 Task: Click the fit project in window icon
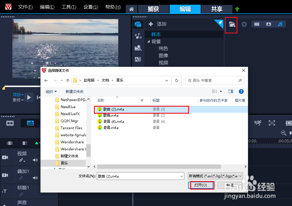272,123
